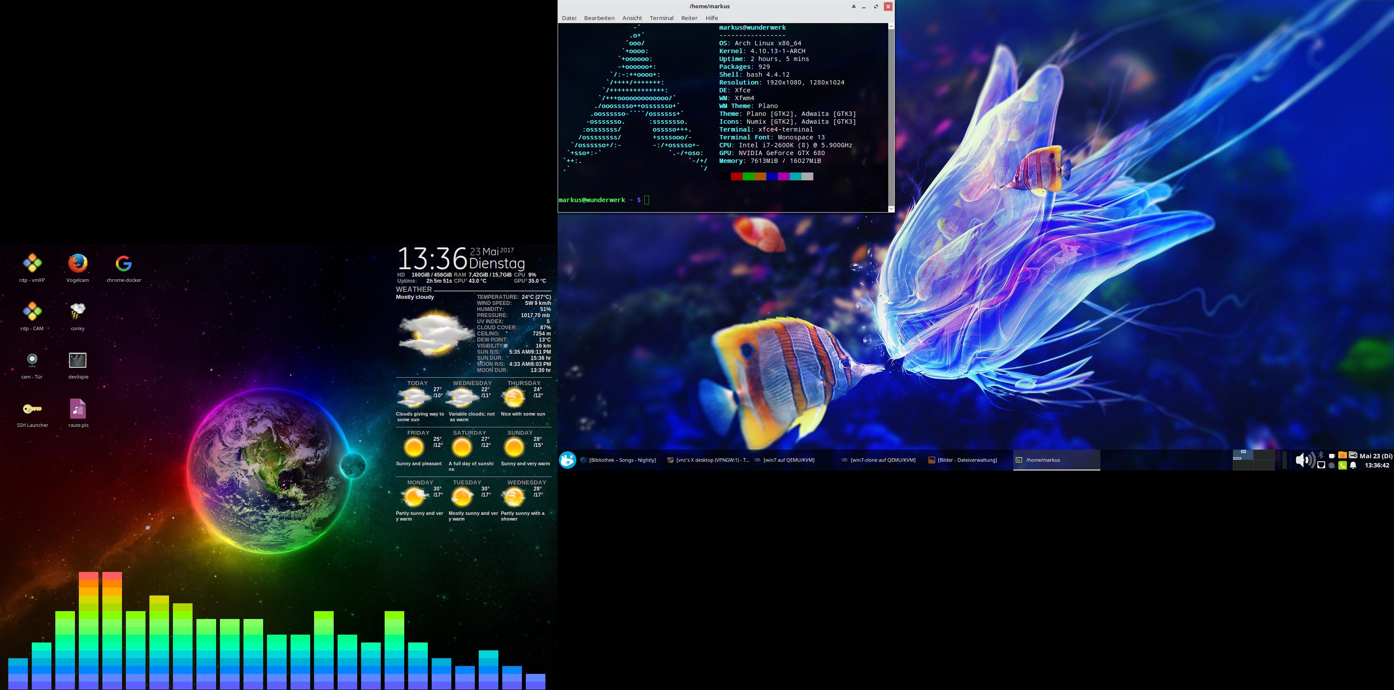Viewport: 1394px width, 690px height.
Task: Launch the chrome-docker desktop icon
Action: (x=123, y=264)
